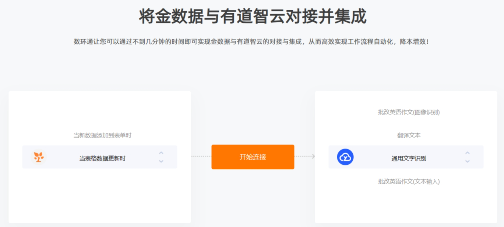The height and width of the screenshot is (227, 504).
Task: Click the dotted connector line left of 开始连接
Action: tap(201, 157)
